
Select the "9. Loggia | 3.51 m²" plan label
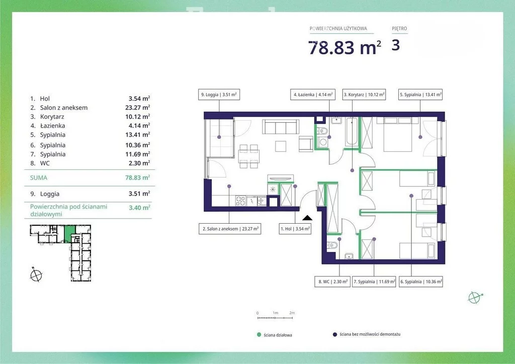(x=218, y=94)
